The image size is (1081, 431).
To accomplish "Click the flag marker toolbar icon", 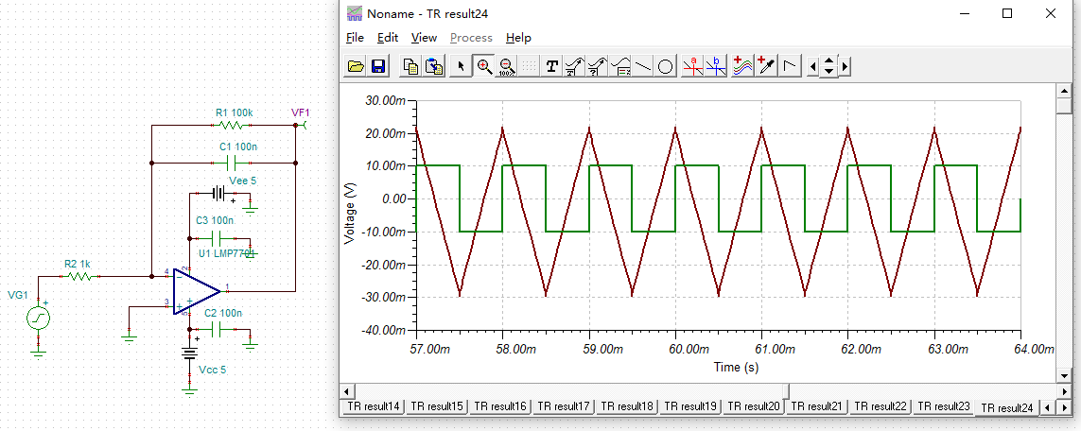I will click(x=790, y=66).
